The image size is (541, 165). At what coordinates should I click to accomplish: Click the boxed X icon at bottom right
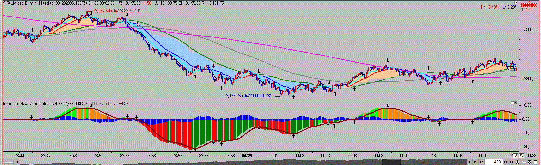coord(535,162)
